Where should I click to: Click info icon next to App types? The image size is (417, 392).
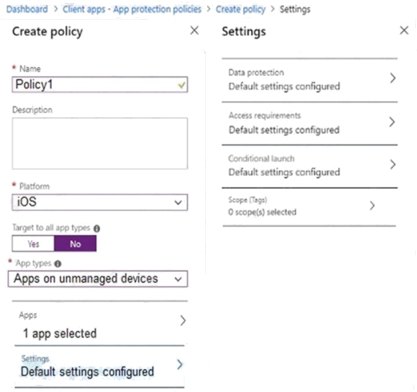[58, 263]
